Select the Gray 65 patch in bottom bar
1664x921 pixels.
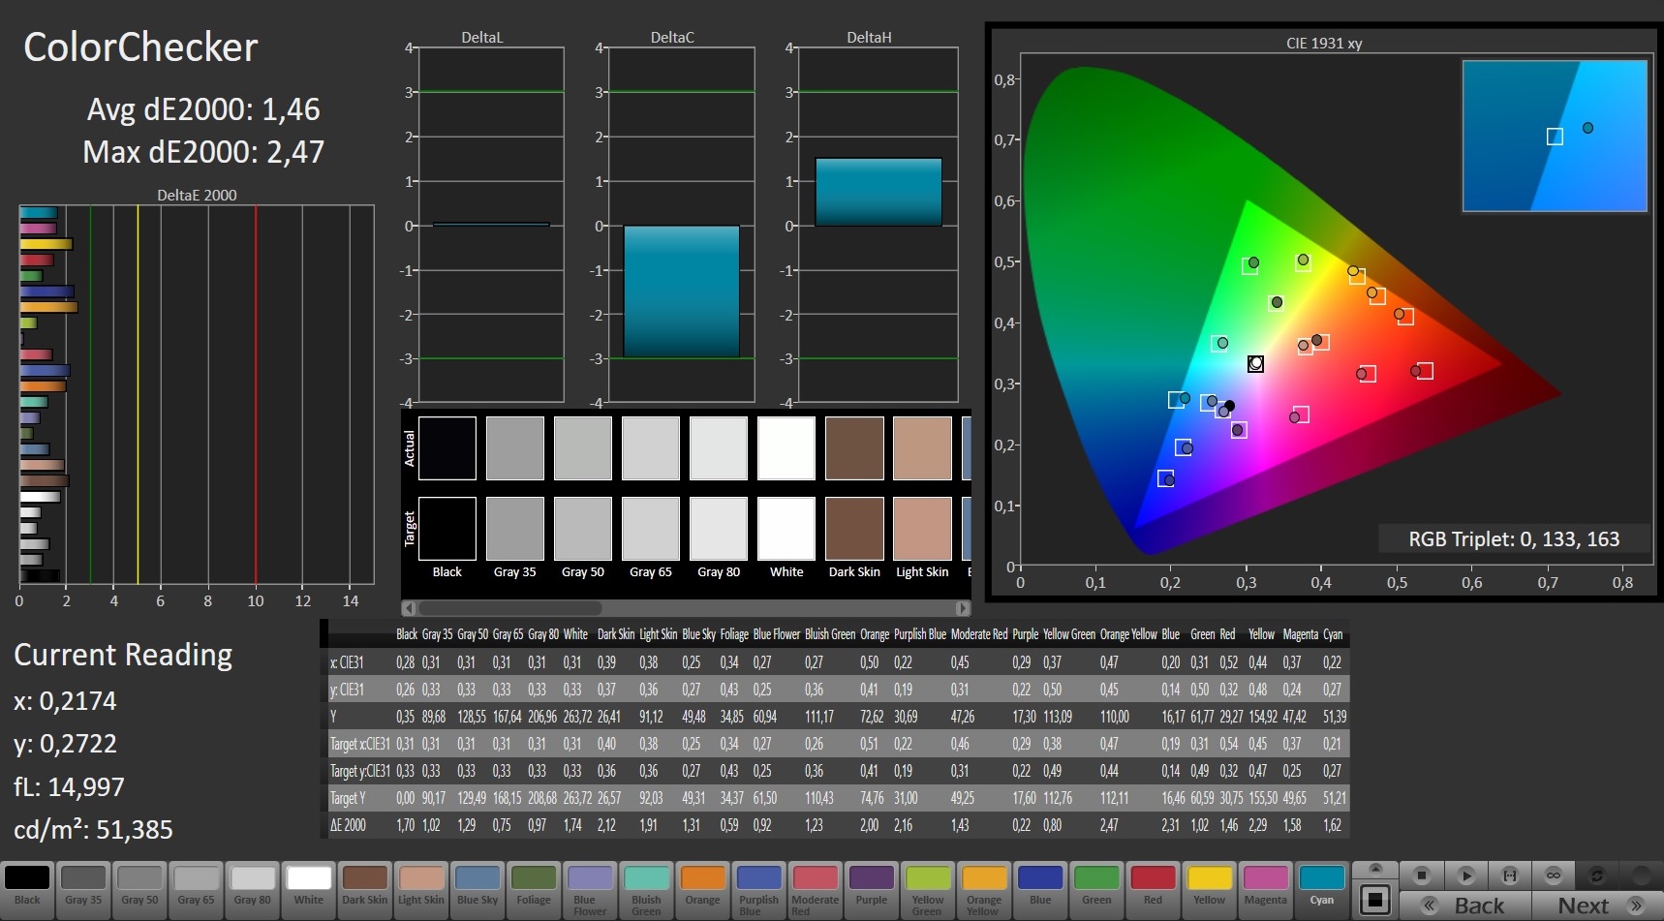196,889
